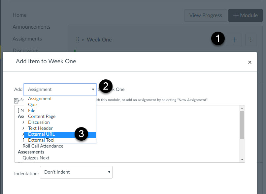266x194 pixels.
Task: Select External URL from the type list
Action: click(41, 134)
